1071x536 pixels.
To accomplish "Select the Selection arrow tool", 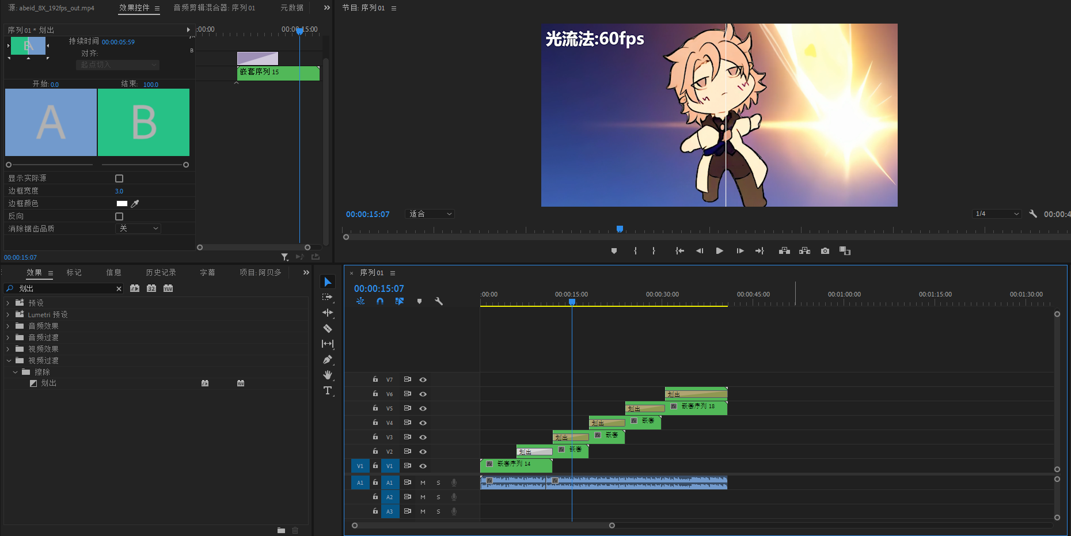I will tap(328, 282).
